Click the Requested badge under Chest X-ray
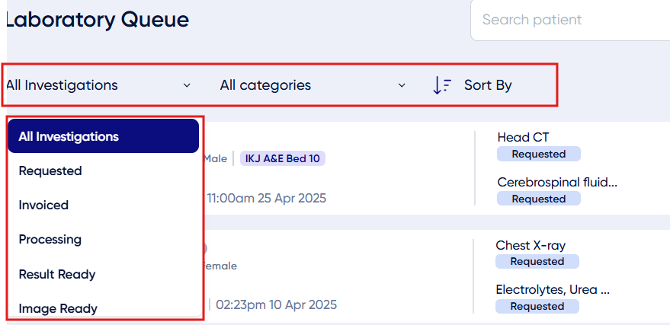 (x=537, y=262)
